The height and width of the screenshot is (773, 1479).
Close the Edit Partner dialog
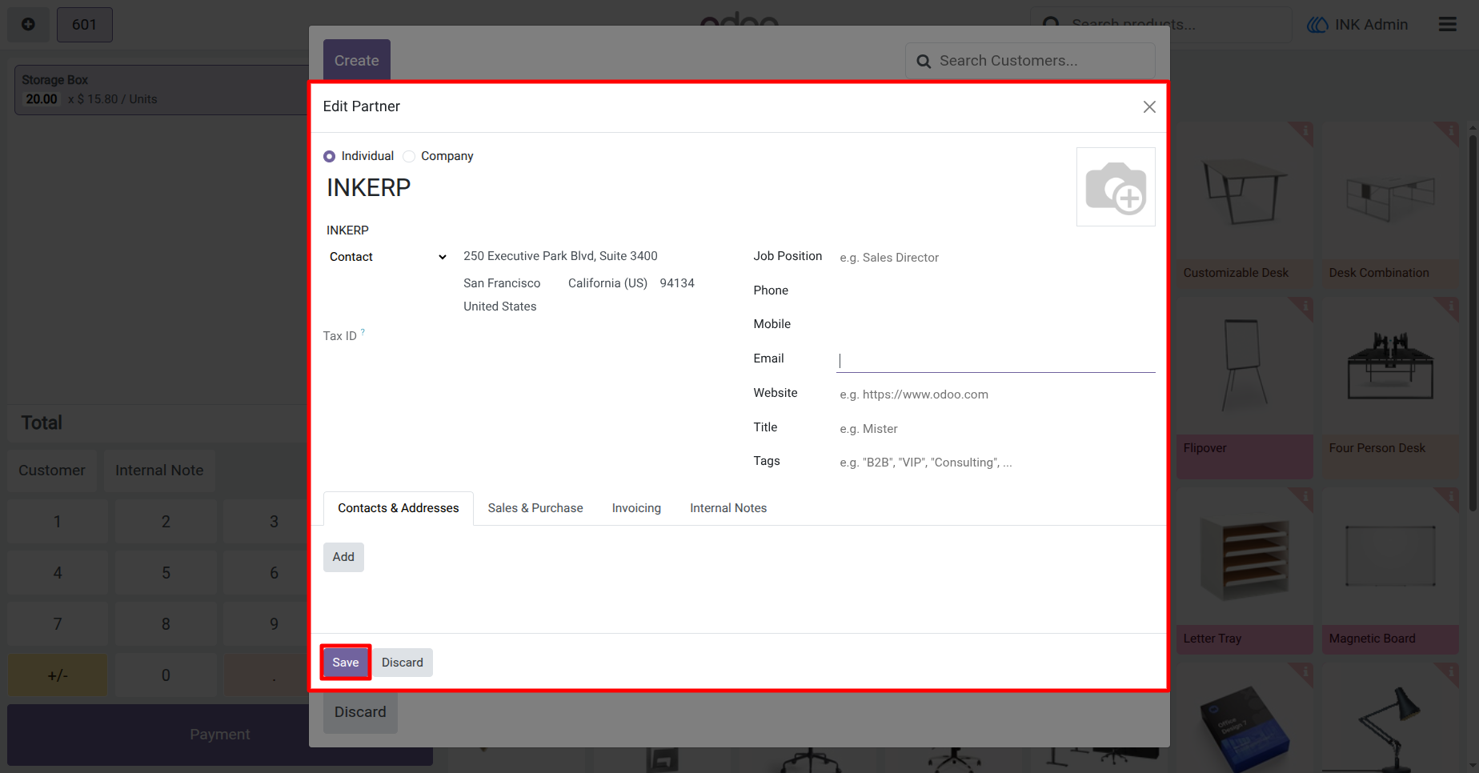[1149, 107]
